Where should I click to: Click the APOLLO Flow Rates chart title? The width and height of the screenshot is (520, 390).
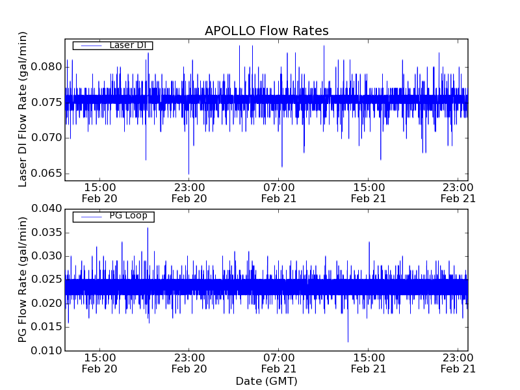[266, 31]
